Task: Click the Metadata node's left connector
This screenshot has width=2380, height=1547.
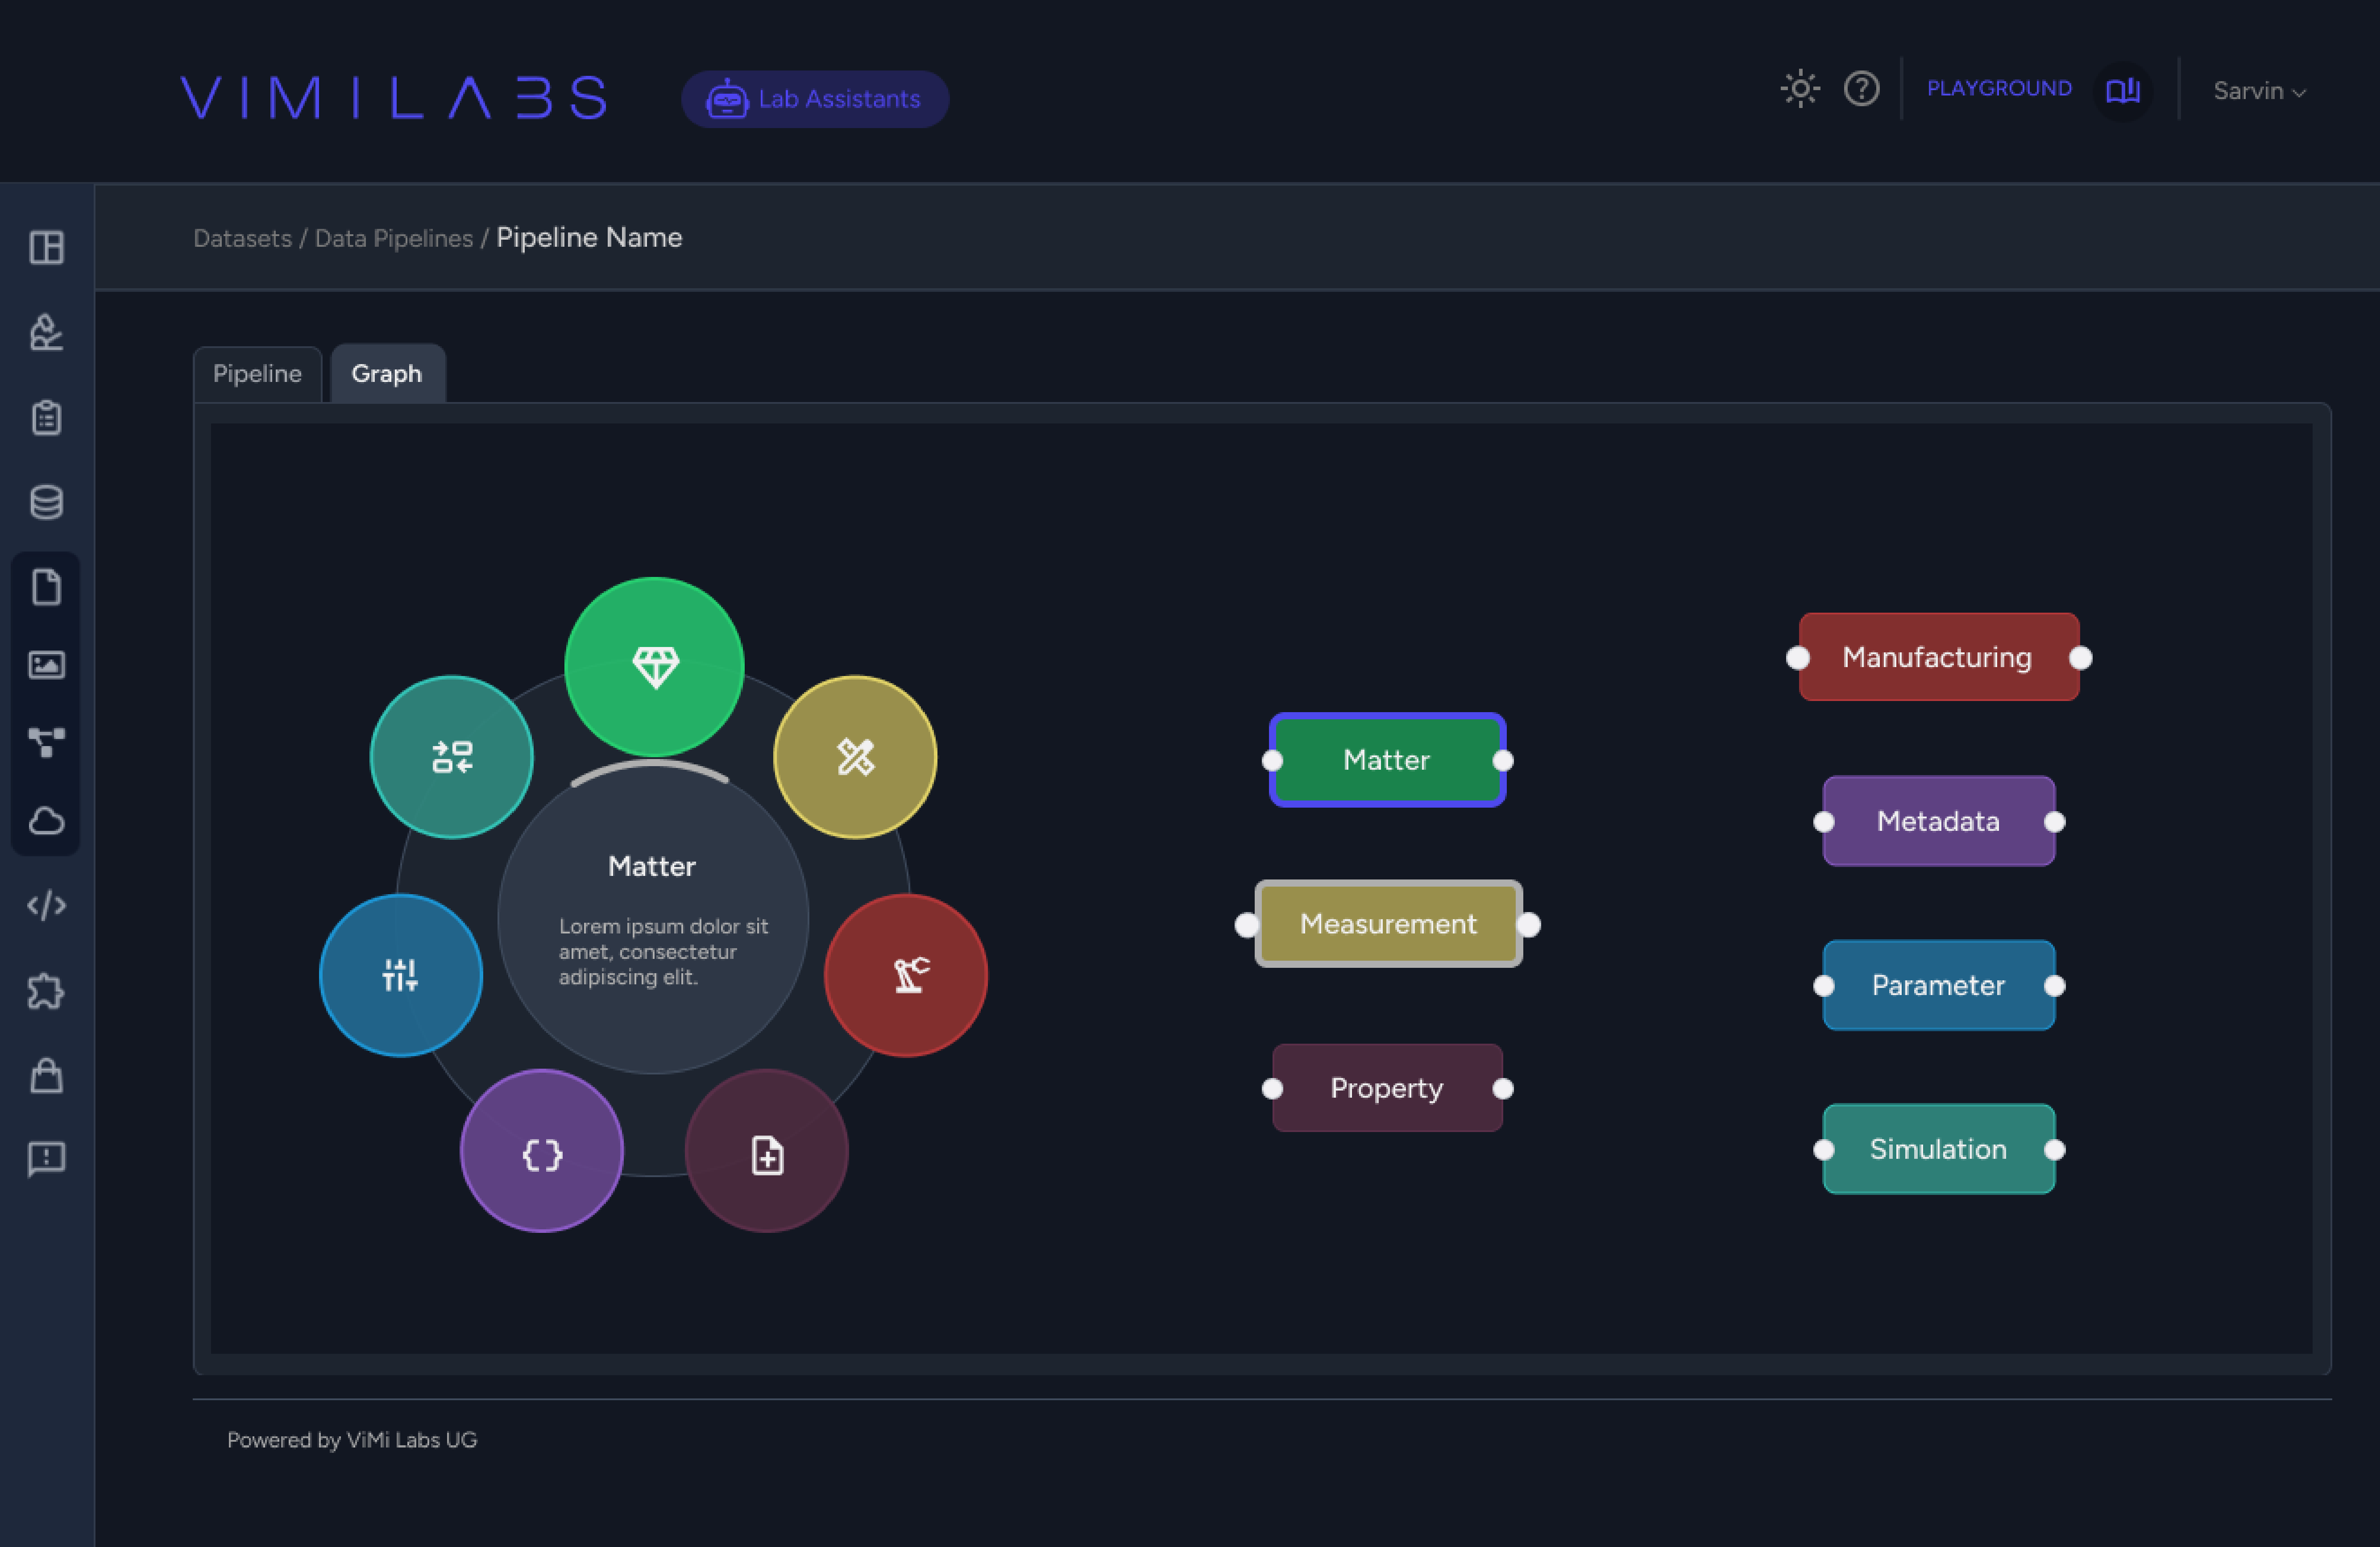Action: point(1824,821)
